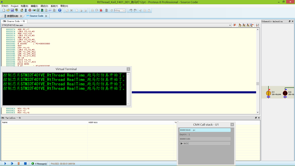Click the Step Out icon
295x166 pixels.
[x=248, y=25]
